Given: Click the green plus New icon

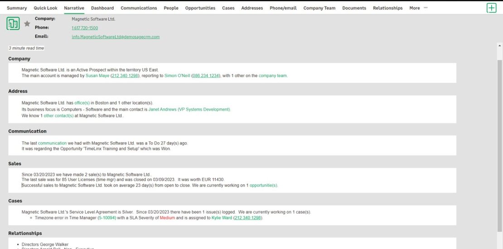Looking at the screenshot, I should pos(491,8).
